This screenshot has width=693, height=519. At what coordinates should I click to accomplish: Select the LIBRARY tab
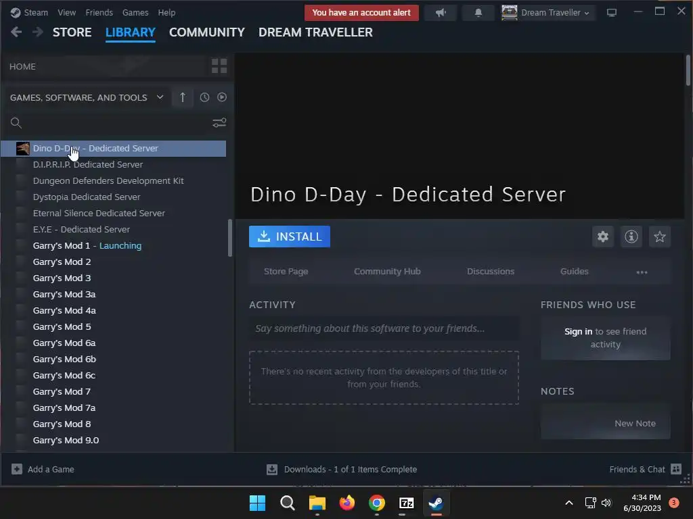click(131, 32)
